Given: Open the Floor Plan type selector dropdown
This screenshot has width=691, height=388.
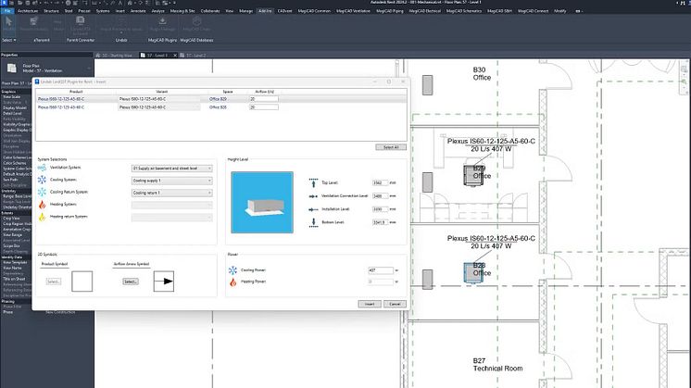Looking at the screenshot, I should (89, 69).
